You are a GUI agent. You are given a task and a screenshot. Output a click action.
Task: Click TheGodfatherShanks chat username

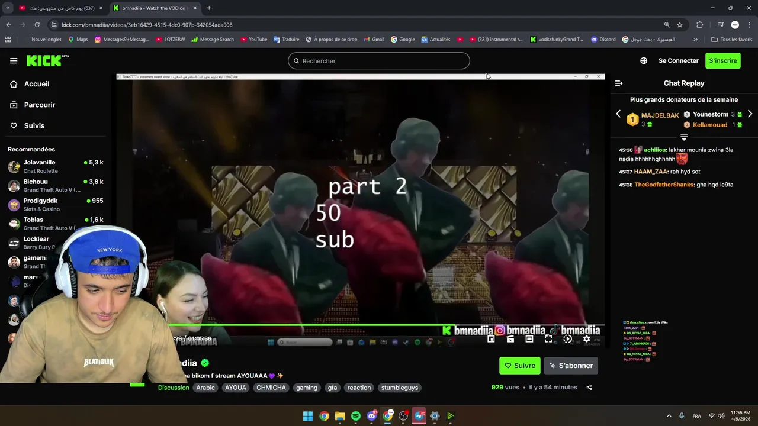click(664, 185)
